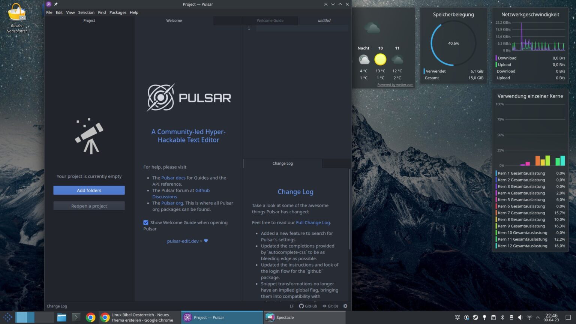Click the Steam icon in the system tray

click(x=475, y=317)
